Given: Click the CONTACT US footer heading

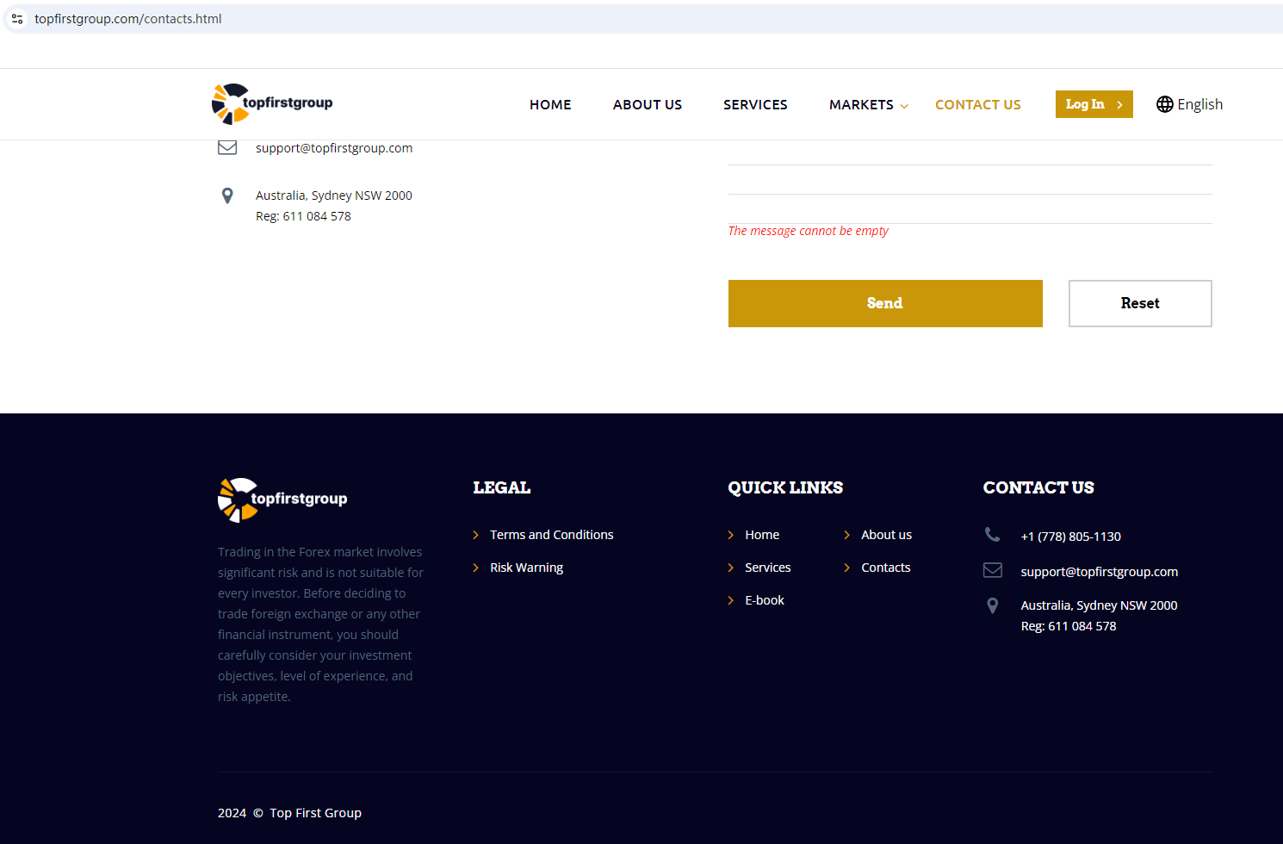Looking at the screenshot, I should pyautogui.click(x=1038, y=487).
